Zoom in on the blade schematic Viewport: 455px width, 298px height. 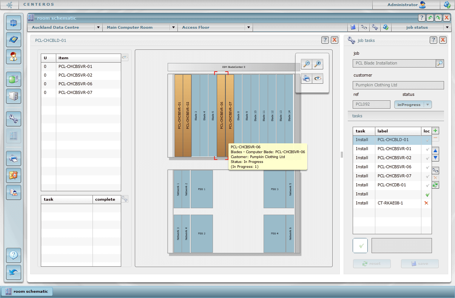pyautogui.click(x=318, y=64)
